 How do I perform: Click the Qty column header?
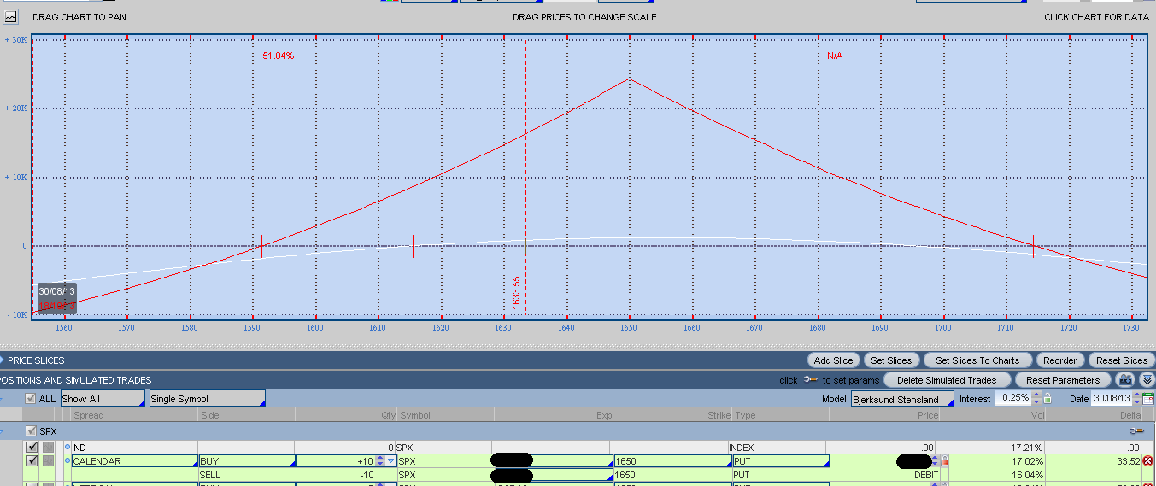[x=346, y=415]
